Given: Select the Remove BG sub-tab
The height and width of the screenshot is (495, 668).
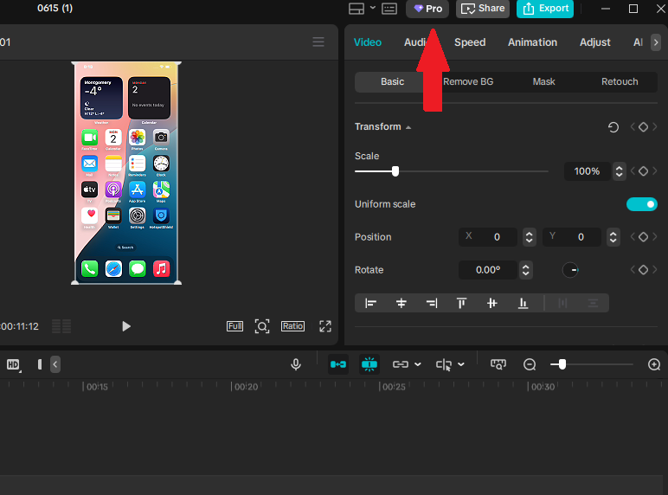Looking at the screenshot, I should point(468,82).
